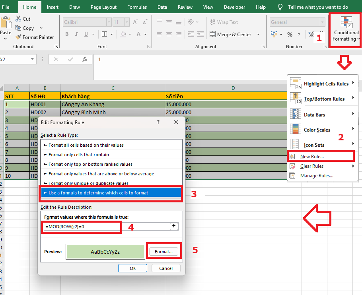The width and height of the screenshot is (362, 295).
Task: Open the Conditional Formatting button
Action: 345,30
